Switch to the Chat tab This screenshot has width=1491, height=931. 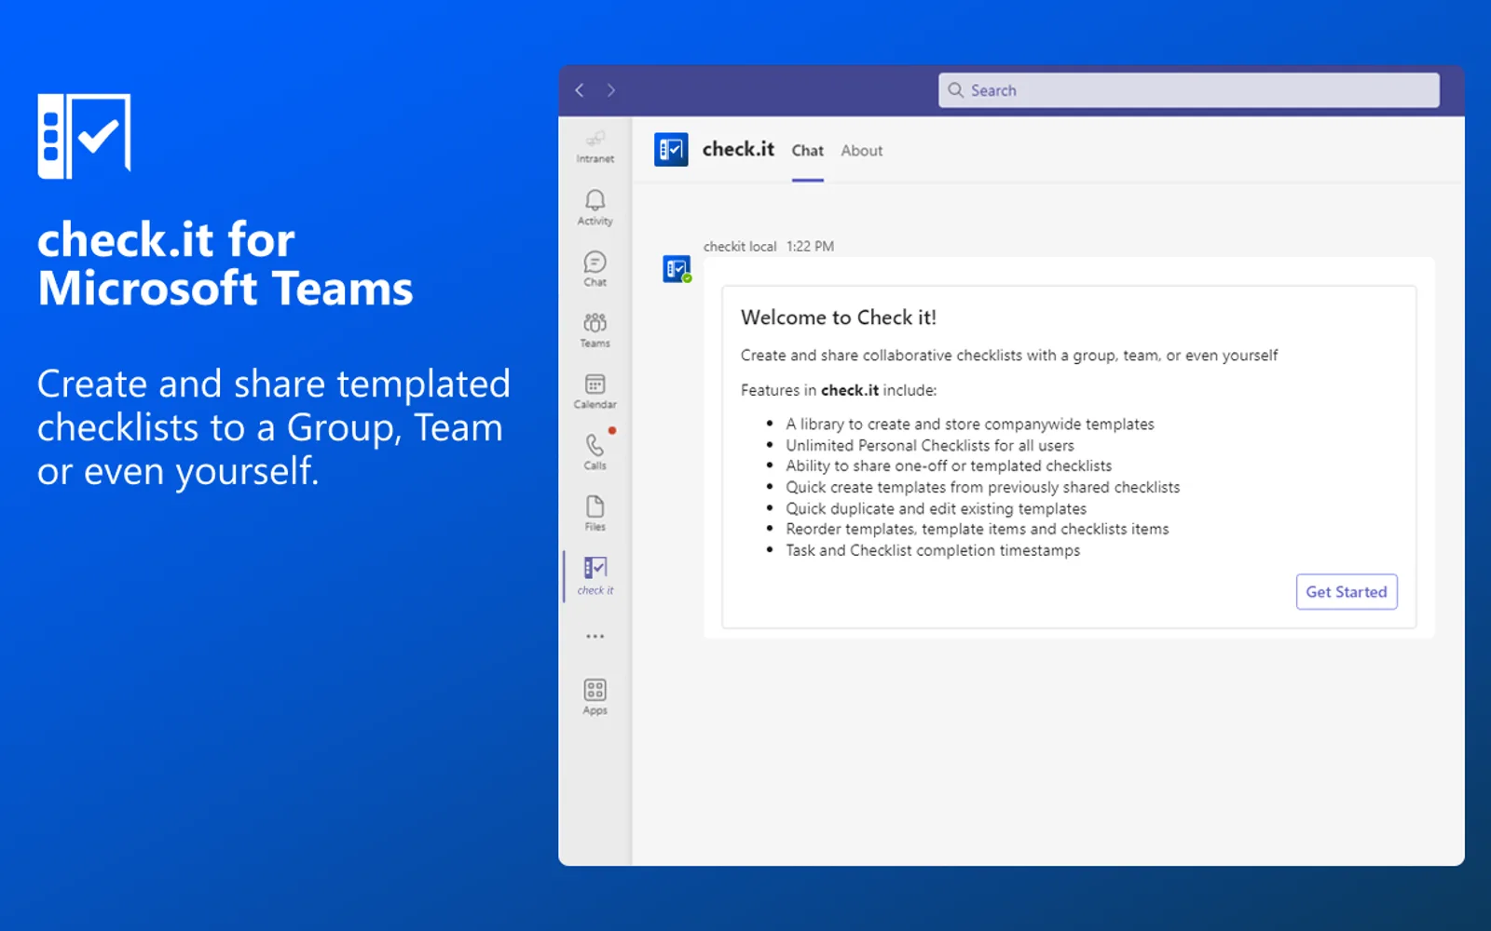coord(808,151)
